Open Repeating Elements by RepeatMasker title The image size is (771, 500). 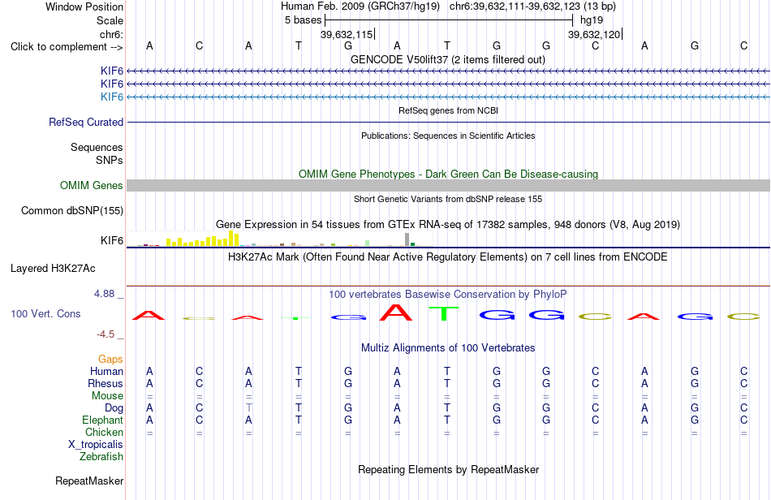(448, 469)
